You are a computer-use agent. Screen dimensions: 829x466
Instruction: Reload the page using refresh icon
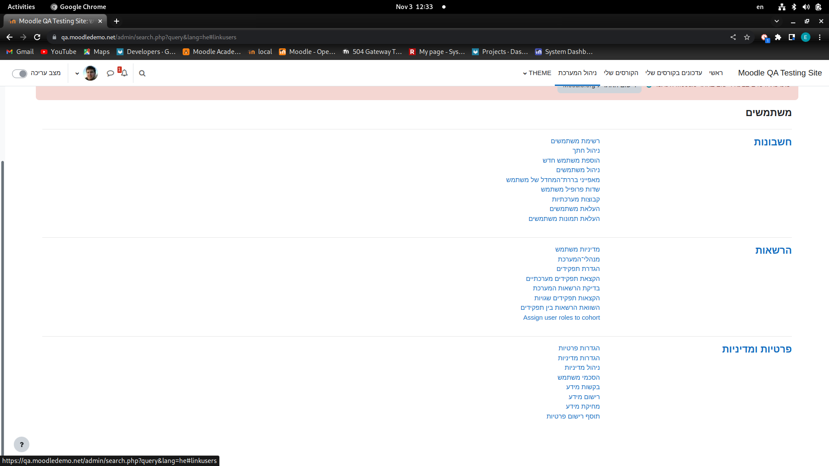37,37
